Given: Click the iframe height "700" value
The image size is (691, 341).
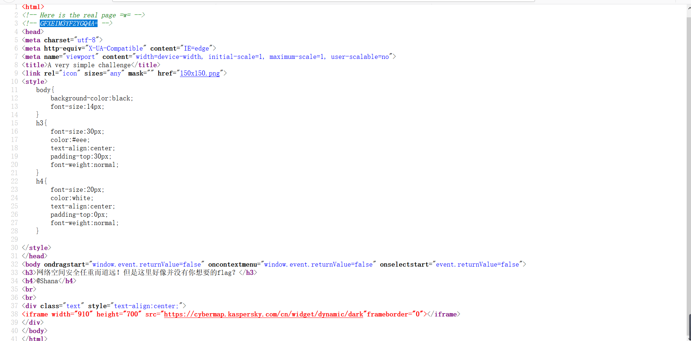Looking at the screenshot, I should coord(132,314).
